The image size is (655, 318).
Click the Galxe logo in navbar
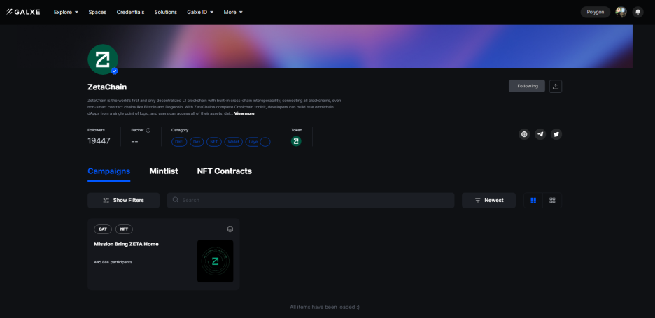23,12
